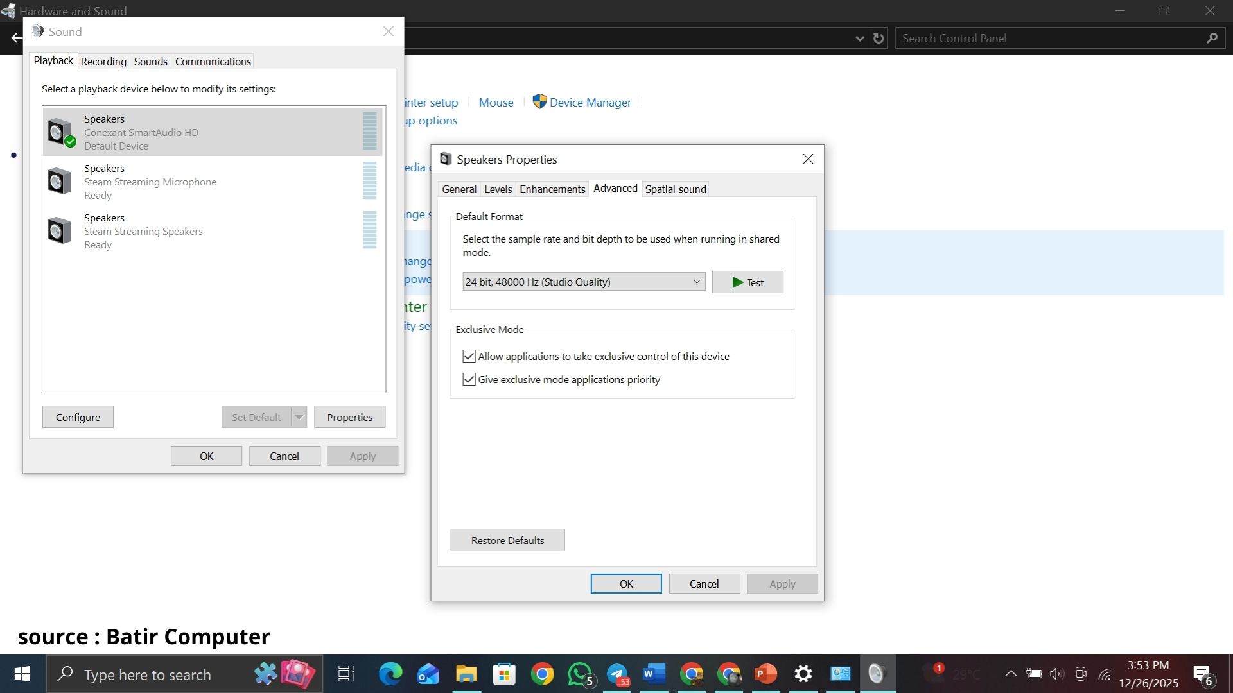
Task: Expand the Control Panel address history dropdown
Action: coord(860,38)
